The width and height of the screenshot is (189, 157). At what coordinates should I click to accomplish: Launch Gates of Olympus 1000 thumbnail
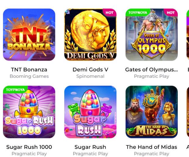(x=152, y=35)
